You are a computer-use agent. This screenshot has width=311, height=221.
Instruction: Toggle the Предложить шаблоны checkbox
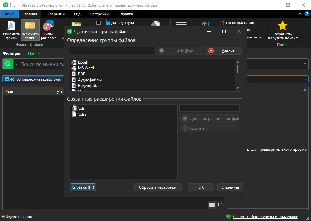click(7, 79)
